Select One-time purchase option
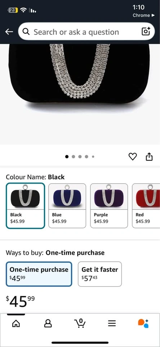 (39, 274)
